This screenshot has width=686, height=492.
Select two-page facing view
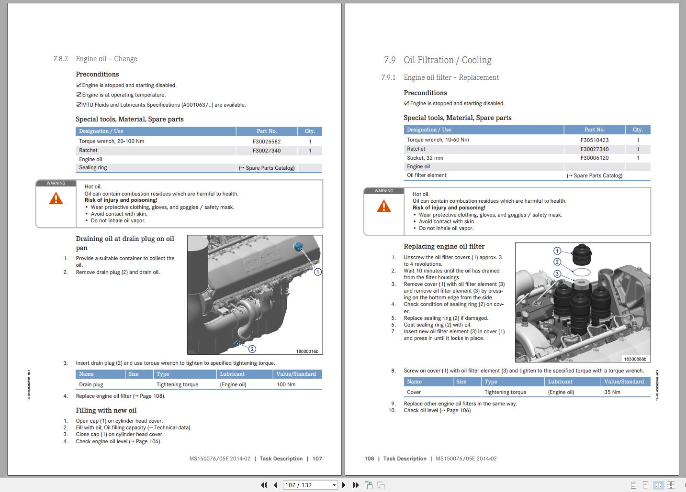(x=659, y=485)
